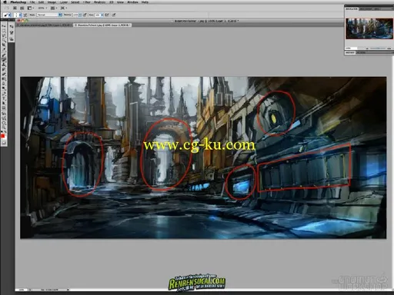Toggle pressure-for-size button at options bar end
This screenshot has height=295, width=394.
click(x=114, y=15)
